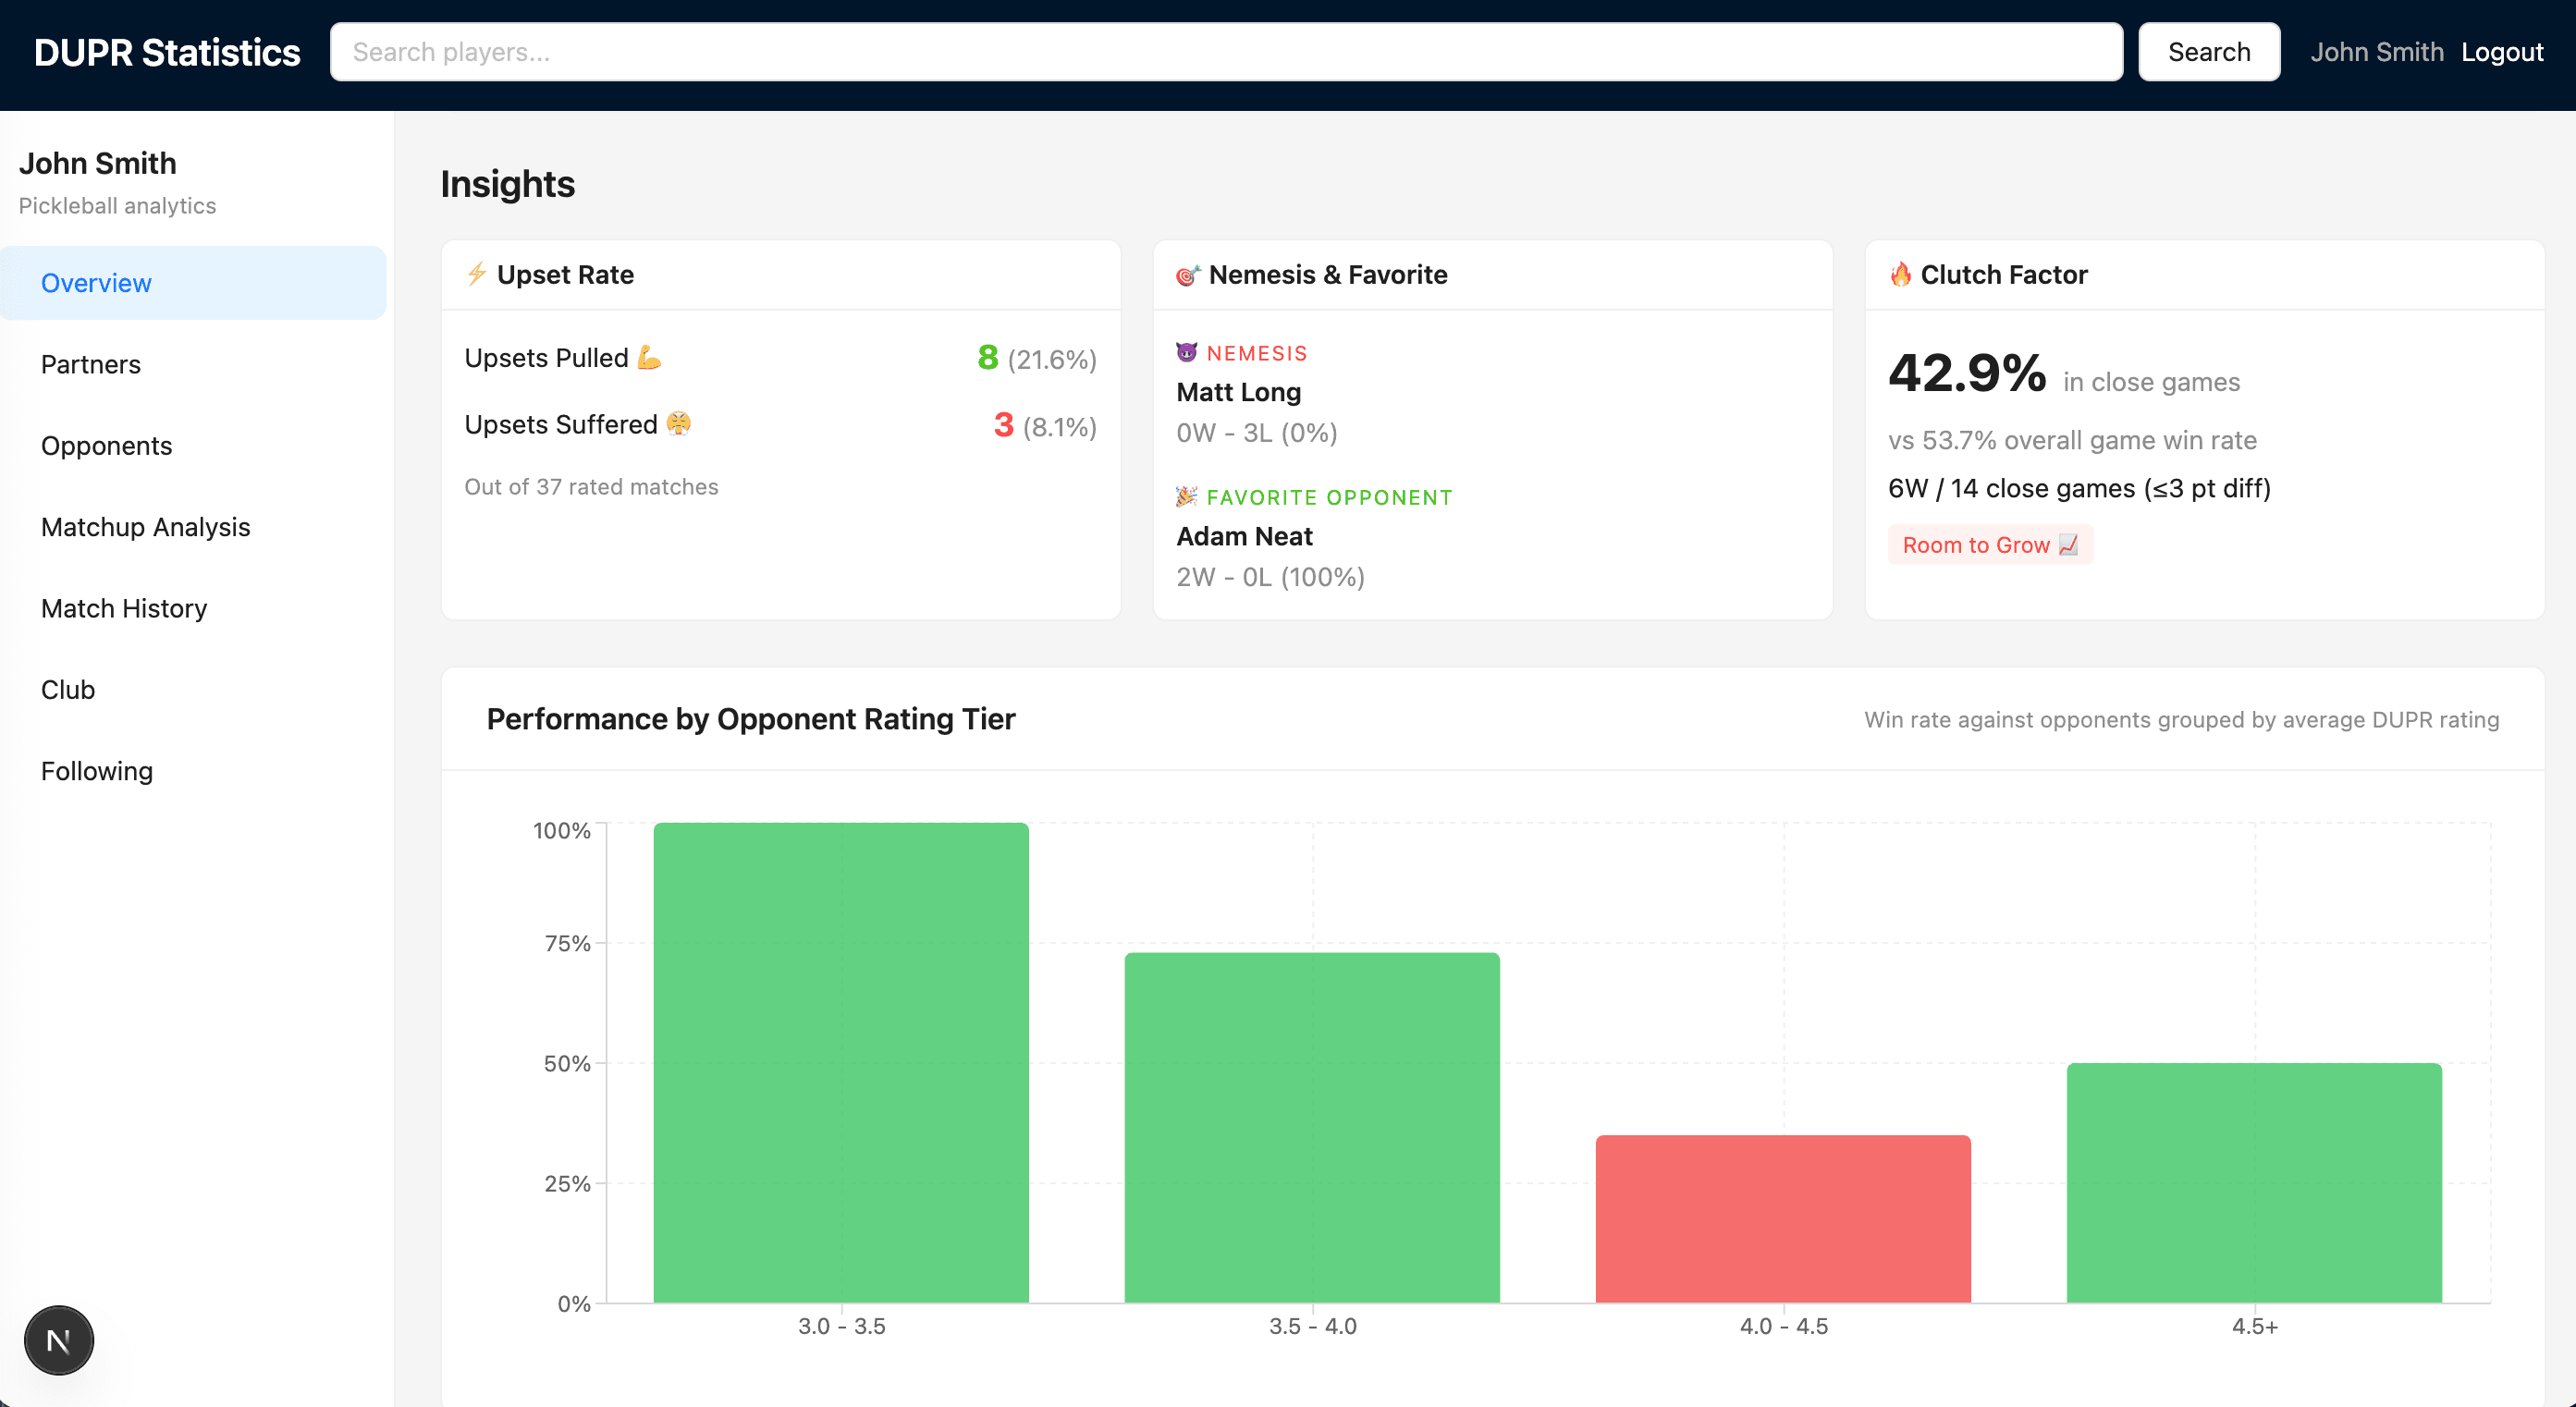Select the Club sidebar item
The width and height of the screenshot is (2576, 1407).
click(68, 689)
